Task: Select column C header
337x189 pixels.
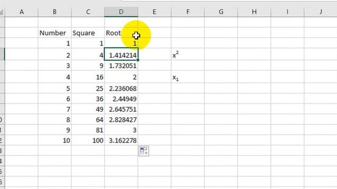Action: click(88, 12)
